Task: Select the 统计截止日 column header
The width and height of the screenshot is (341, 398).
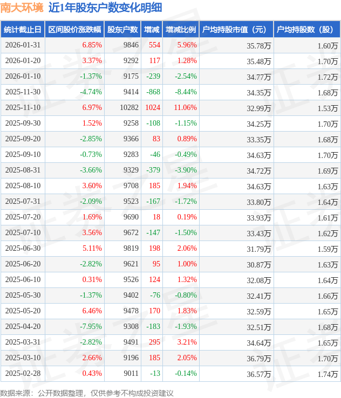Action: coord(22,30)
